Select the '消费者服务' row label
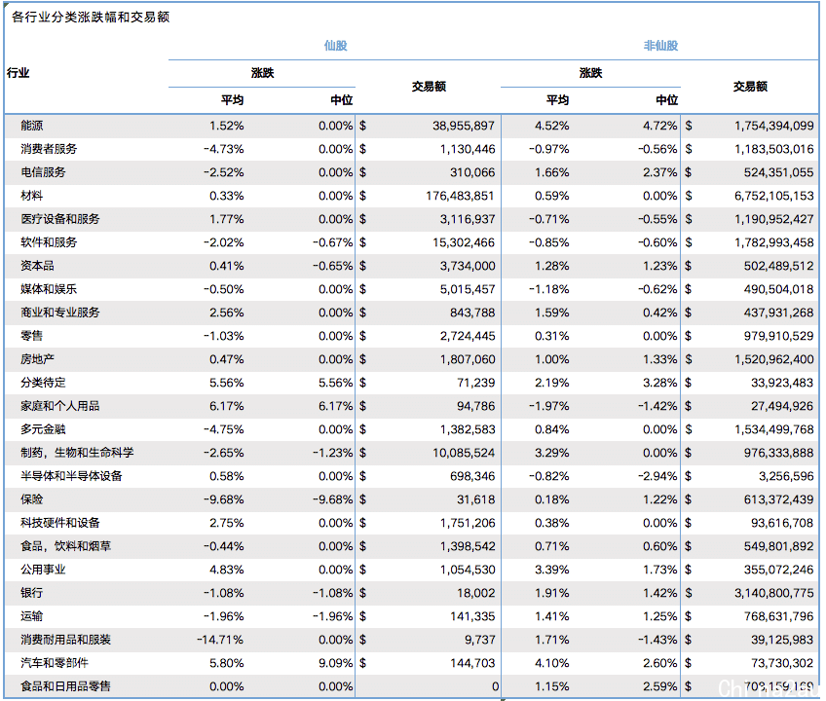 click(49, 149)
